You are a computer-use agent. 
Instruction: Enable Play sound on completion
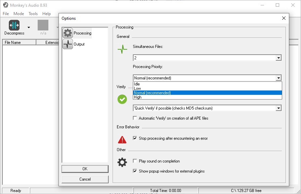point(135,161)
